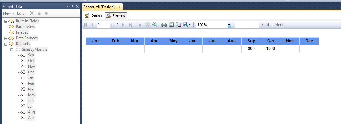Click the Jan column header in report
Viewport: 341px width, 124px height.
[x=96, y=41]
